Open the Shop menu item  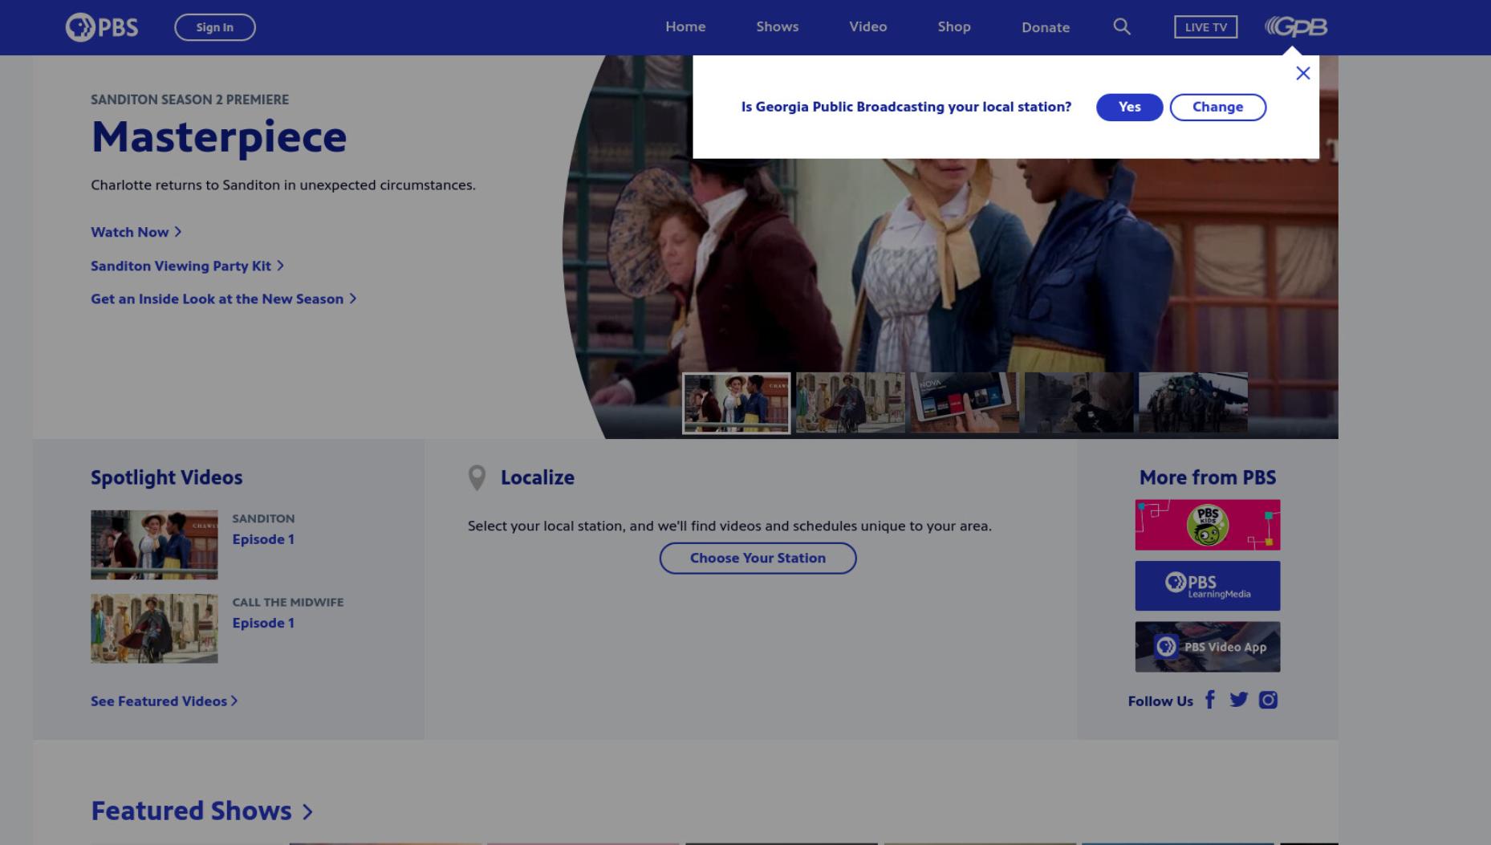tap(954, 26)
